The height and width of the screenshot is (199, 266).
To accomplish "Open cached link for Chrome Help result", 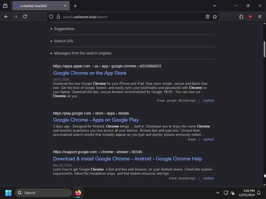I will pos(208,178).
